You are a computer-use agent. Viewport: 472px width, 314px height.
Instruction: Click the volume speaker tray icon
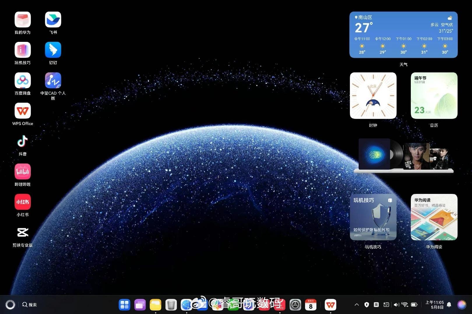coord(396,305)
